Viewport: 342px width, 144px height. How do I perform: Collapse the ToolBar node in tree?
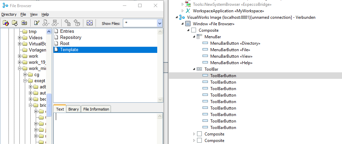pos(194,69)
